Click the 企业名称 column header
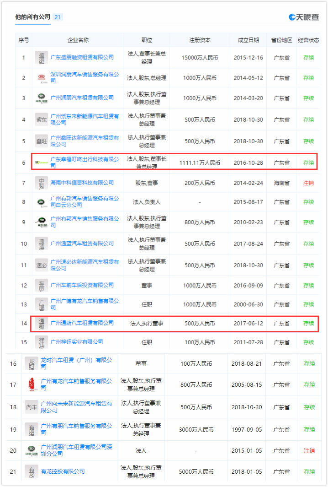The height and width of the screenshot is (487, 328). (78, 40)
